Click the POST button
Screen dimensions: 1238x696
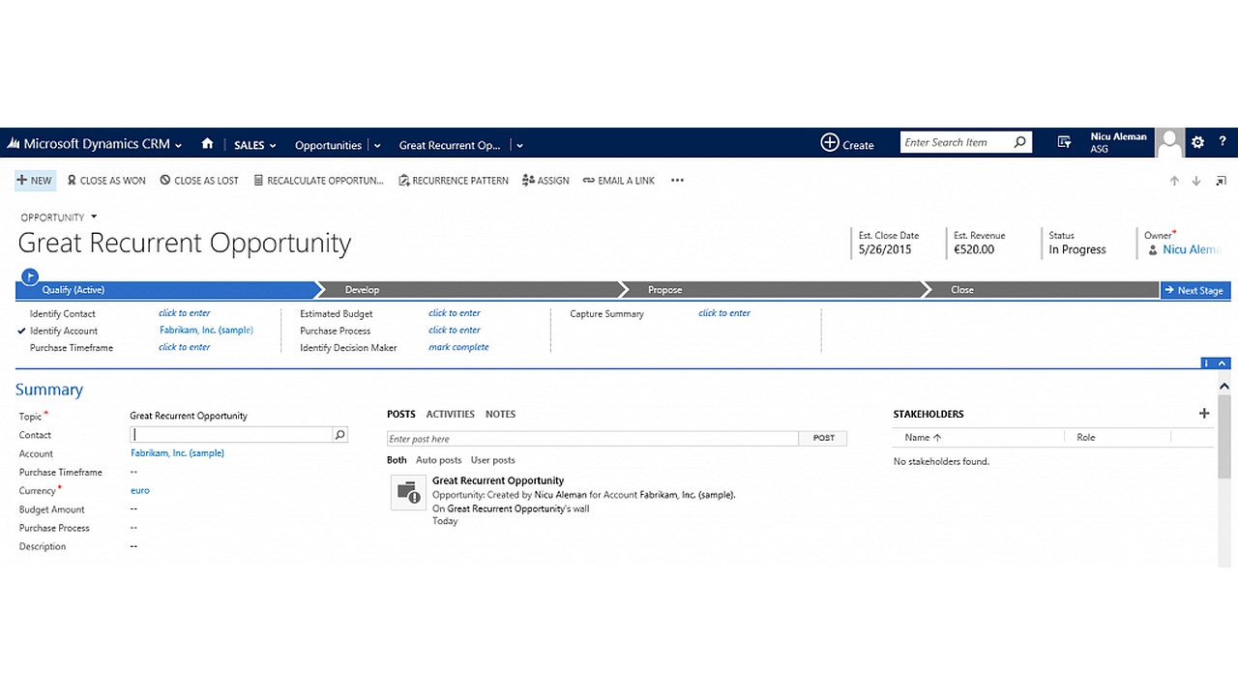coord(823,438)
